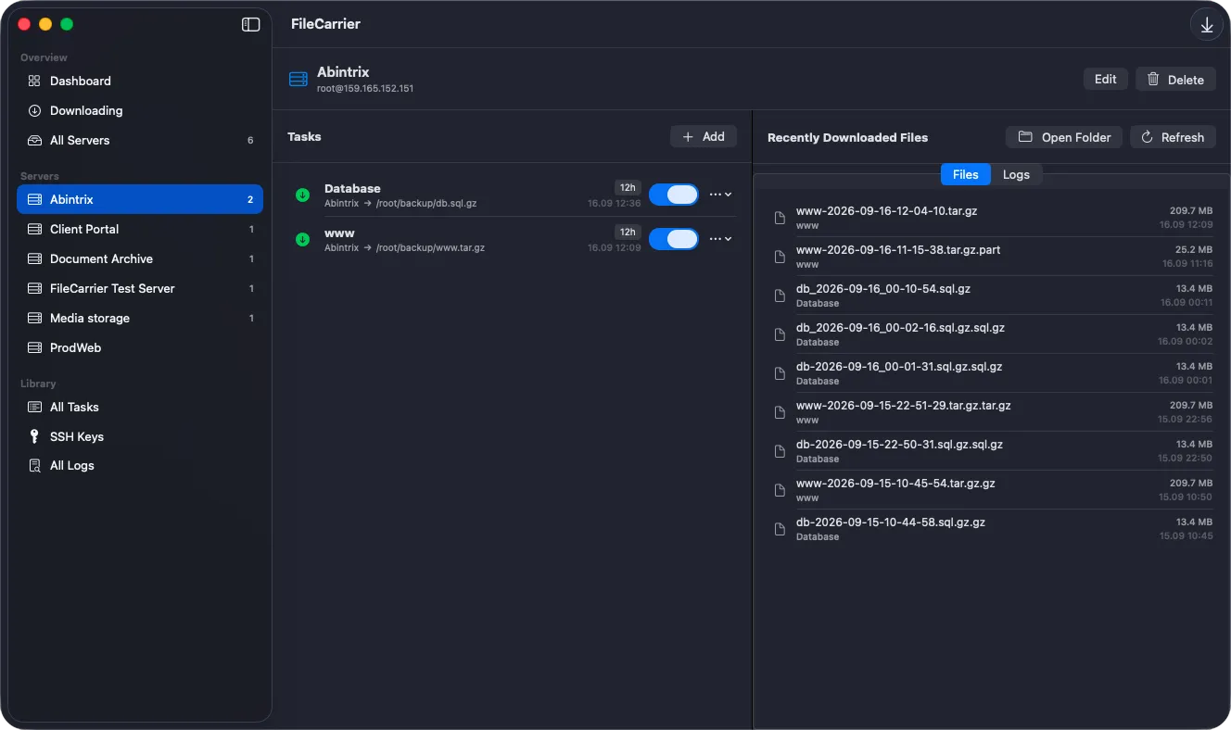Click green status icon of www task
This screenshot has width=1231, height=730.
pos(302,239)
